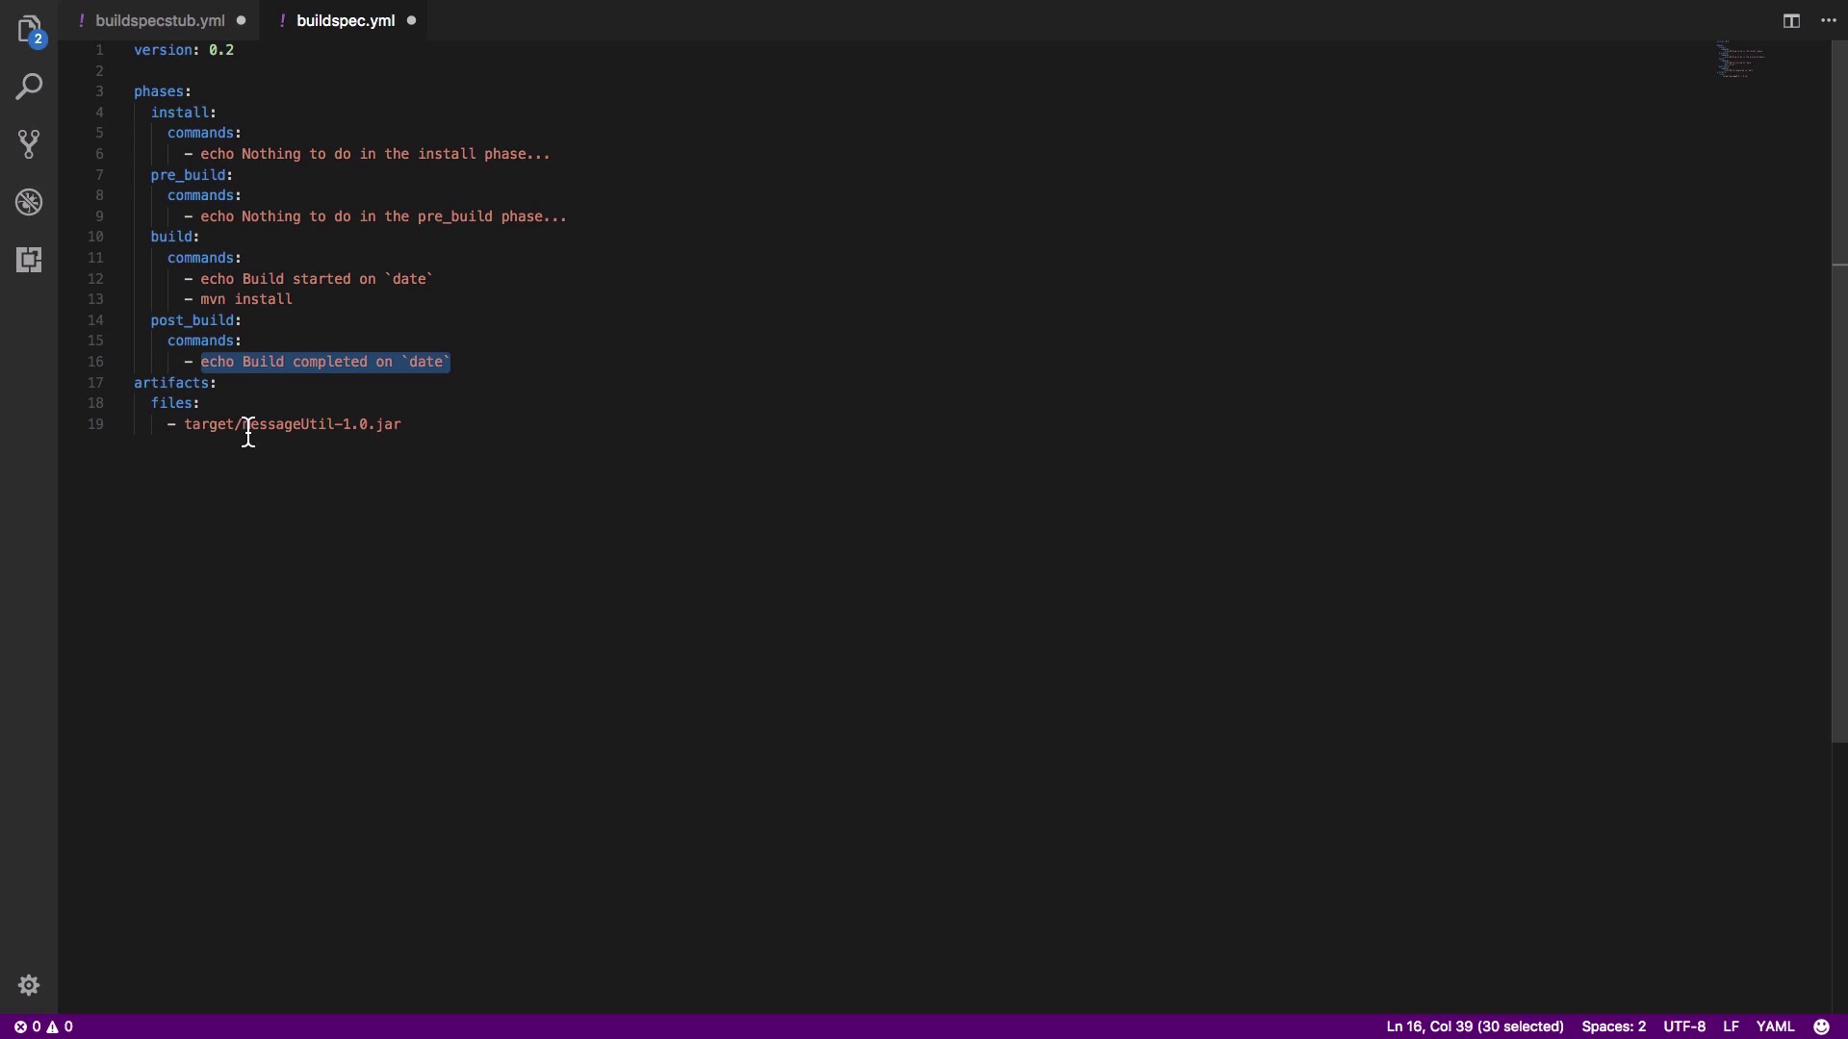Change file encoding UTF-8

(x=1684, y=1026)
